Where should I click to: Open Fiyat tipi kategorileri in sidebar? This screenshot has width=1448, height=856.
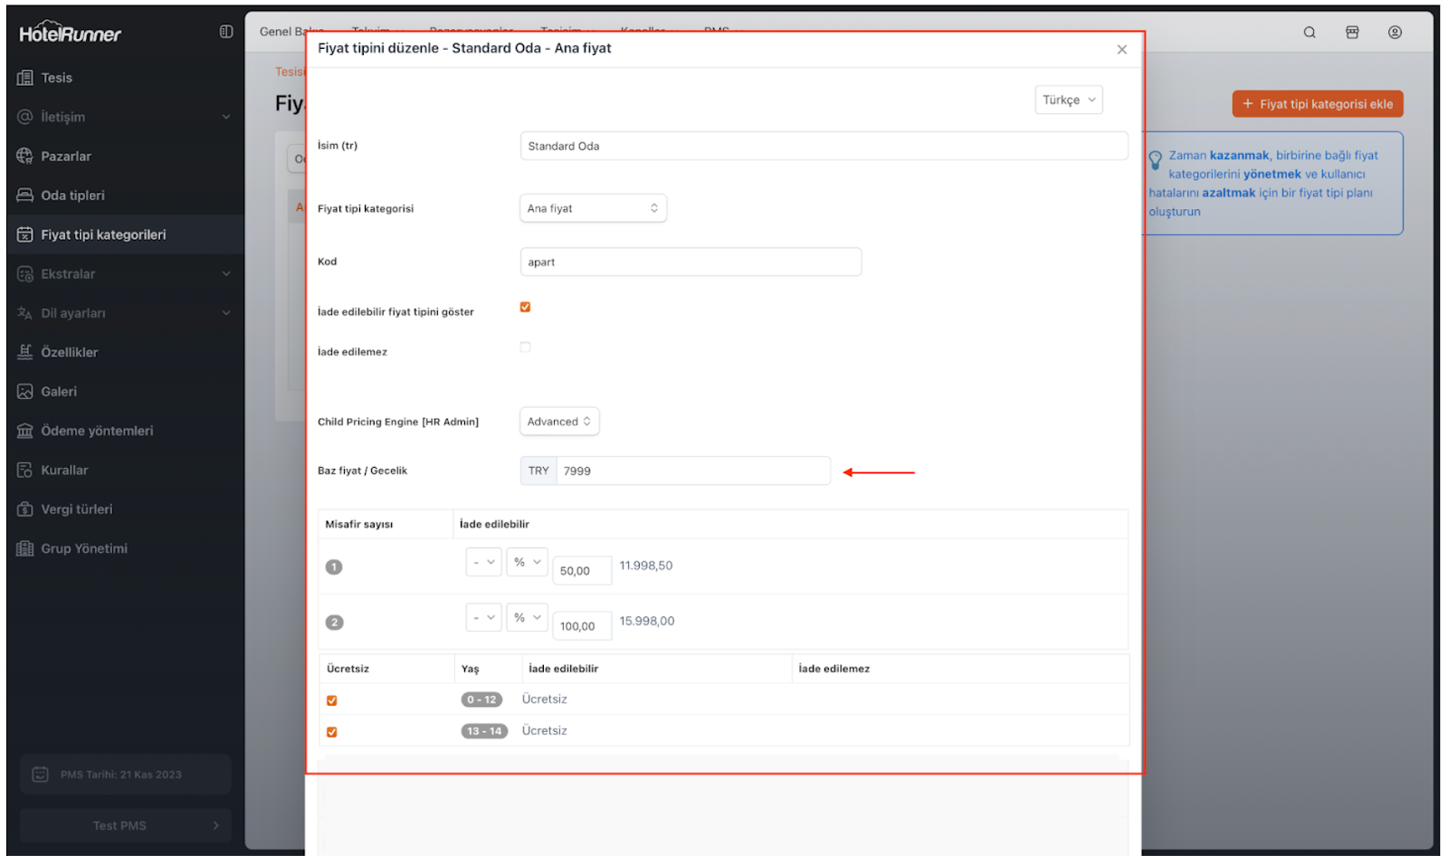point(103,235)
